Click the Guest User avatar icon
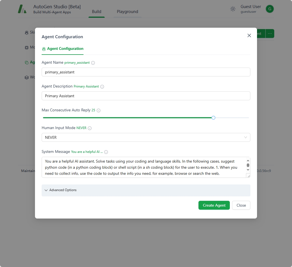 pyautogui.click(x=270, y=9)
